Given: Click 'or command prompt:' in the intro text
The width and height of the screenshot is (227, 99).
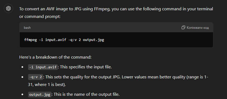Looking at the screenshot, I should click(x=40, y=17).
